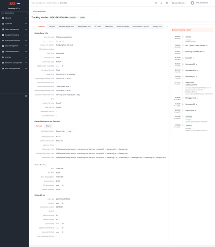Expand Kudus DC history entry
The width and height of the screenshot is (215, 247).
(x=194, y=58)
